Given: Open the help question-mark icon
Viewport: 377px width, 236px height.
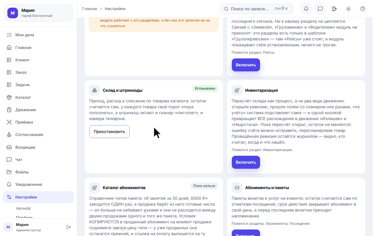Looking at the screenshot, I should coord(363,9).
